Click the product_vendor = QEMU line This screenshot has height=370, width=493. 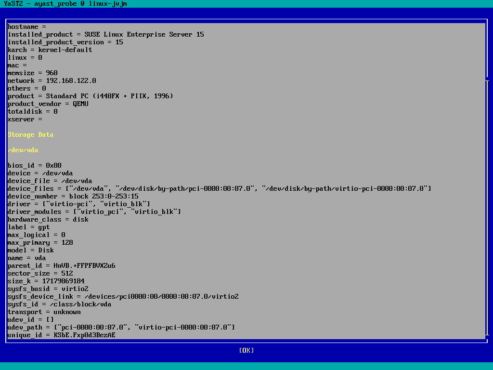(48, 104)
